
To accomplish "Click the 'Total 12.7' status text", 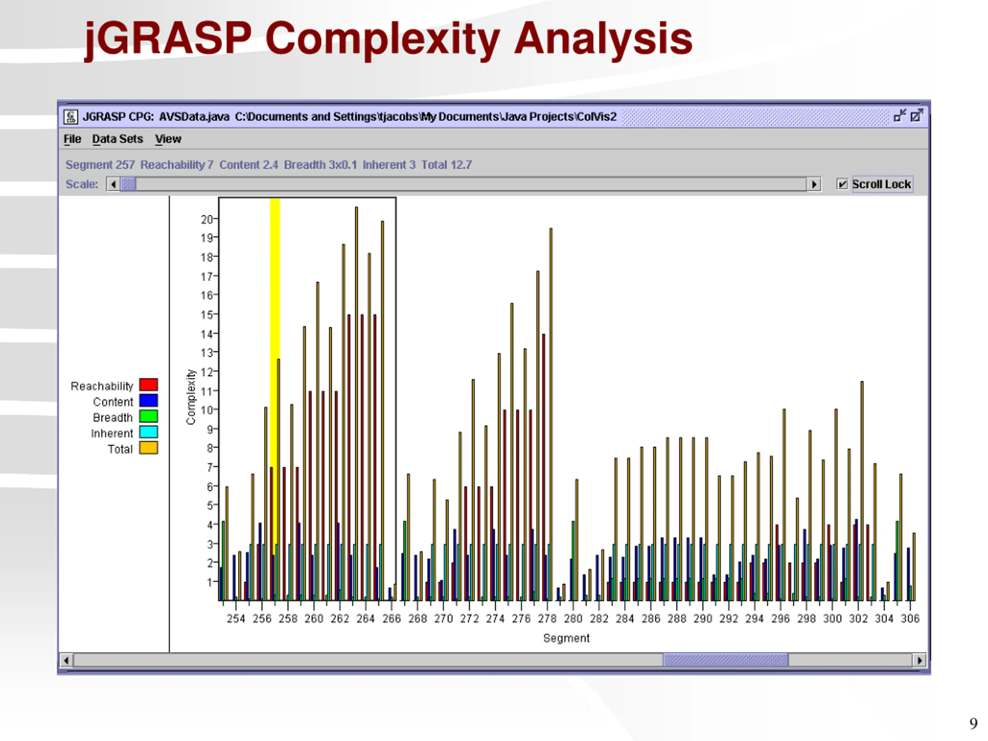I will (447, 165).
